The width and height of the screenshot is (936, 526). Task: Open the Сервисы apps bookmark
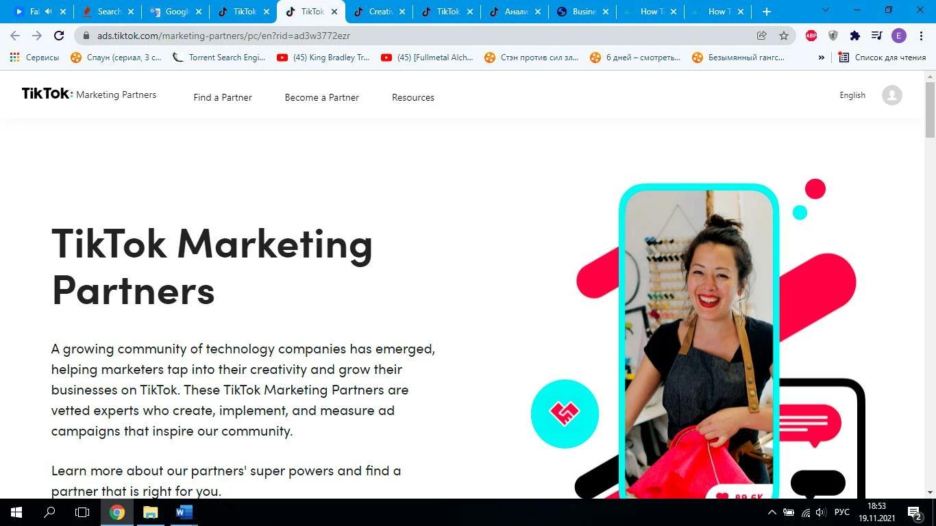pyautogui.click(x=35, y=58)
